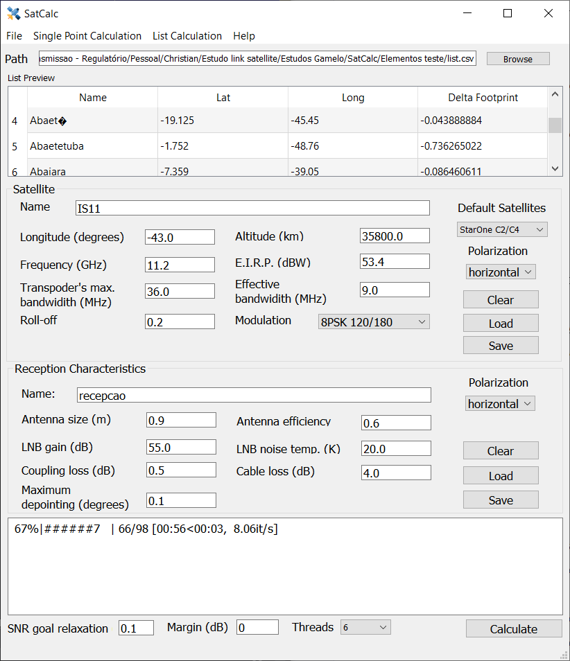Click Load in Reception Characteristics
The image size is (570, 661).
(501, 475)
